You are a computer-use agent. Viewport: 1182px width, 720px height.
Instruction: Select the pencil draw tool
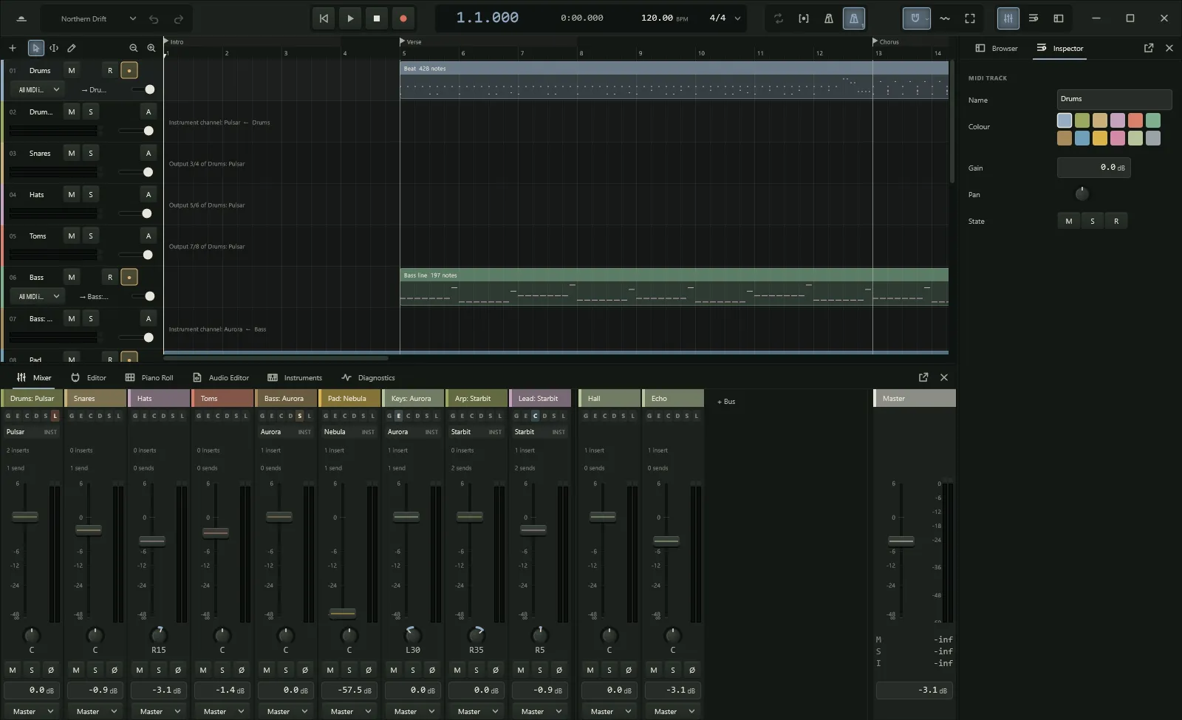point(72,48)
